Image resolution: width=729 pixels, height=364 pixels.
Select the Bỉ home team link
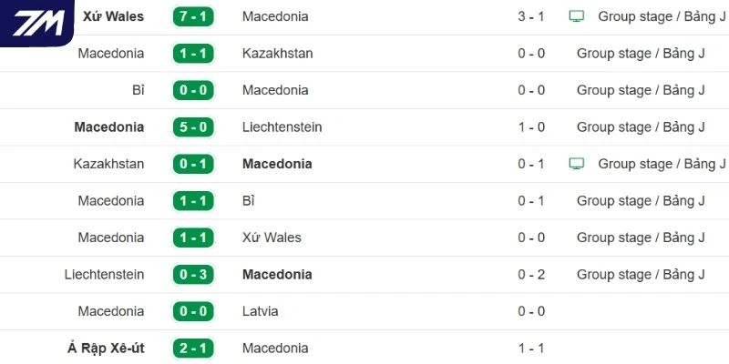click(138, 90)
